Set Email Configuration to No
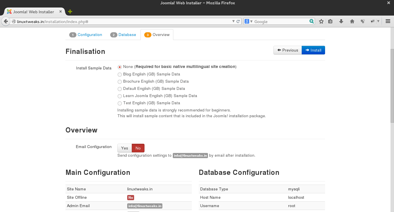The image size is (394, 212). (x=138, y=148)
